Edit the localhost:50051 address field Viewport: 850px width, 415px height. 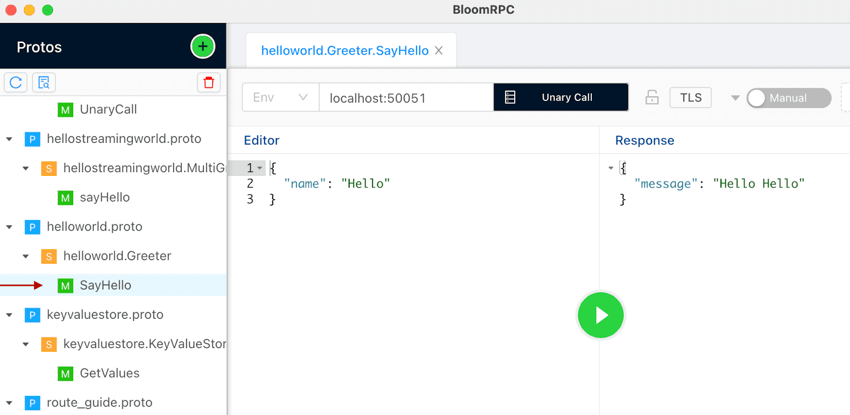click(406, 97)
